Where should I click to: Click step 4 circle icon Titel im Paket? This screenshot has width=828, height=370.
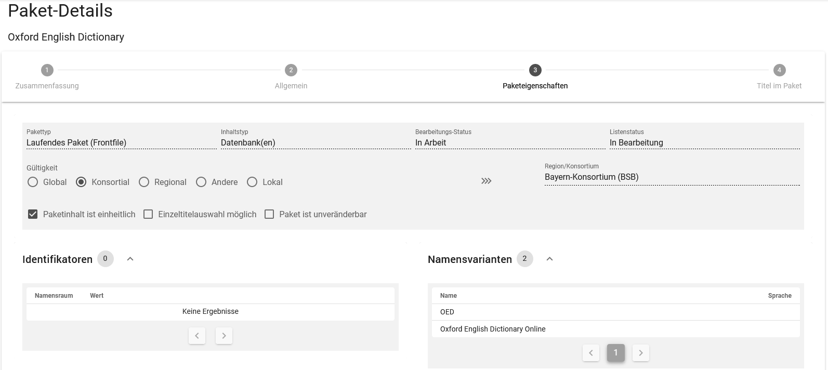coord(779,70)
